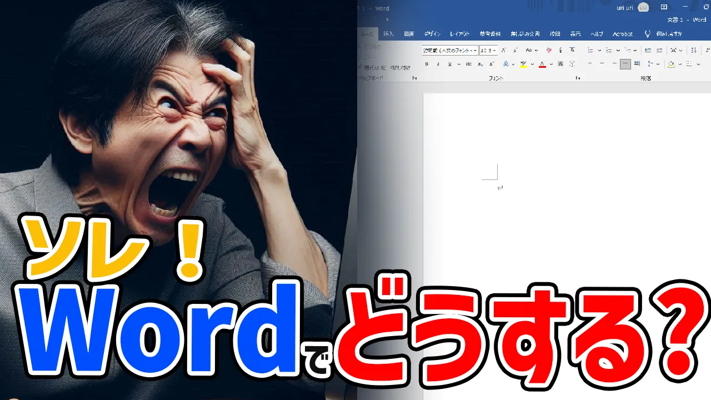Enable justified paragraph alignment

tap(625, 64)
